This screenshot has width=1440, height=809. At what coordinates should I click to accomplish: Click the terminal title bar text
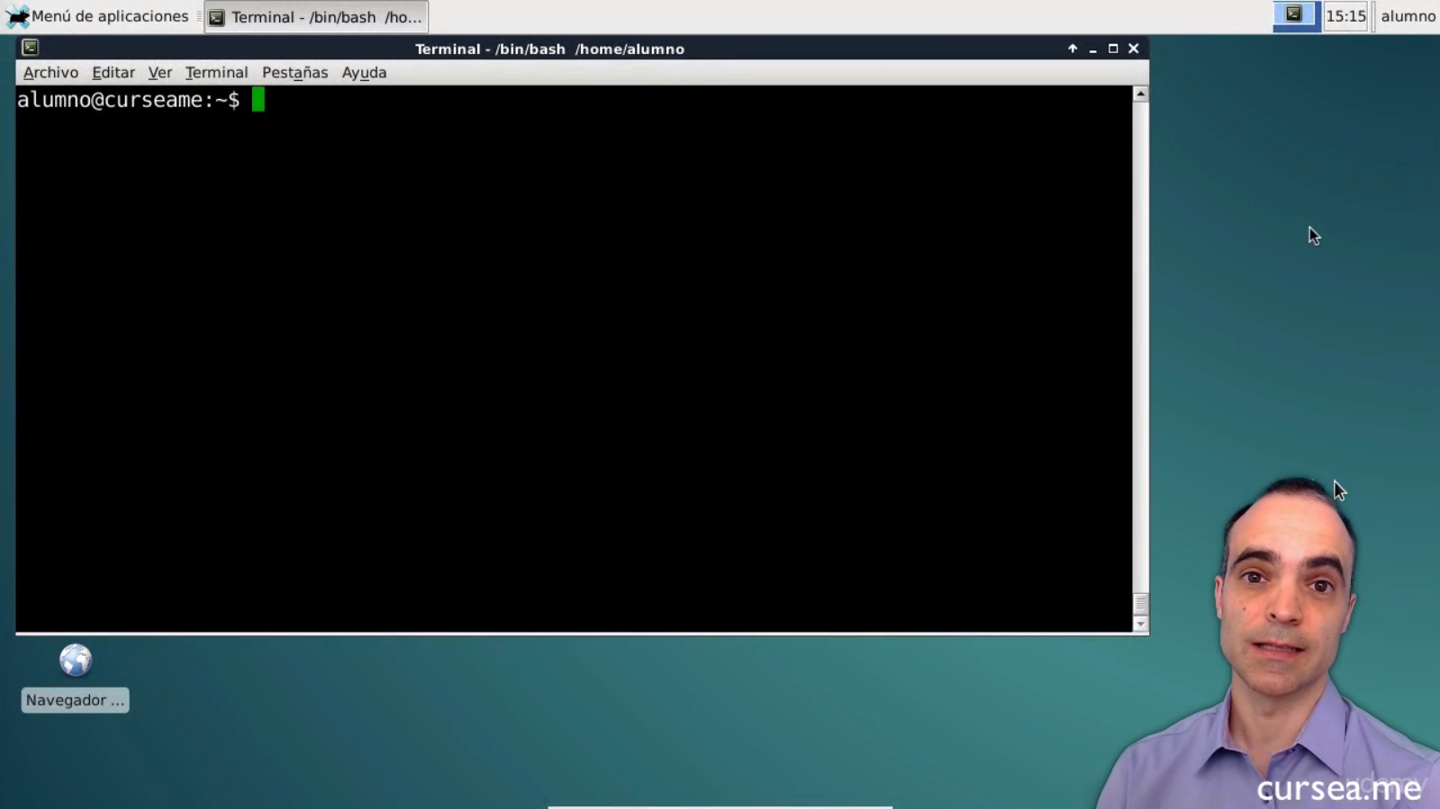(x=549, y=49)
